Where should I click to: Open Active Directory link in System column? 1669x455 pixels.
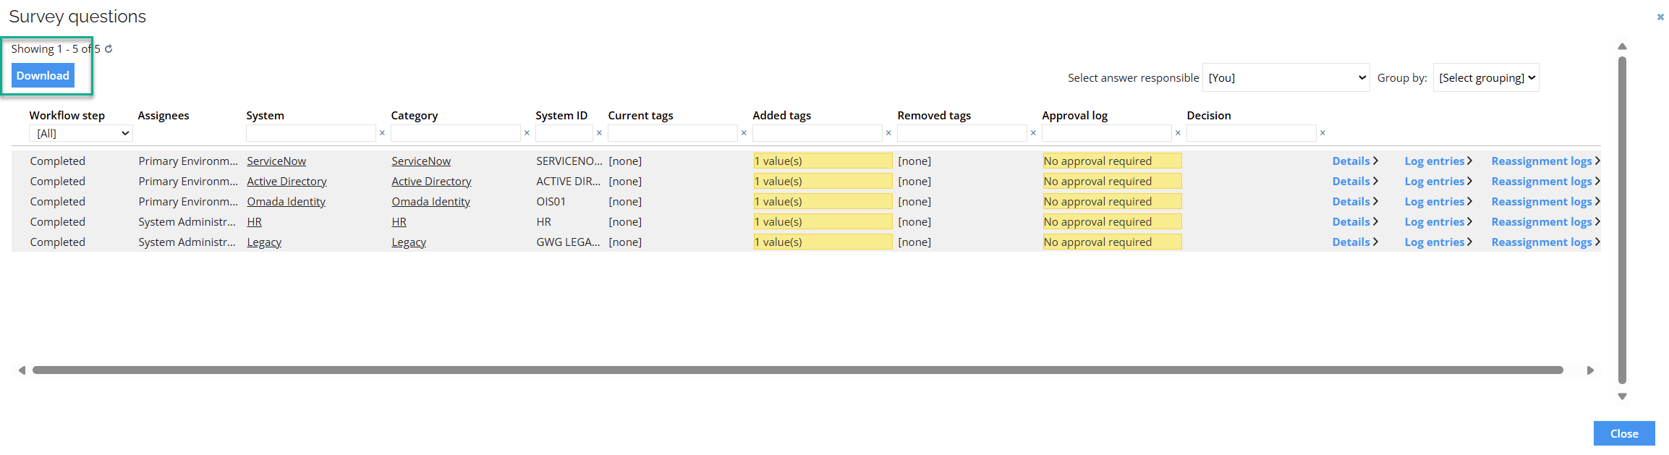click(286, 181)
